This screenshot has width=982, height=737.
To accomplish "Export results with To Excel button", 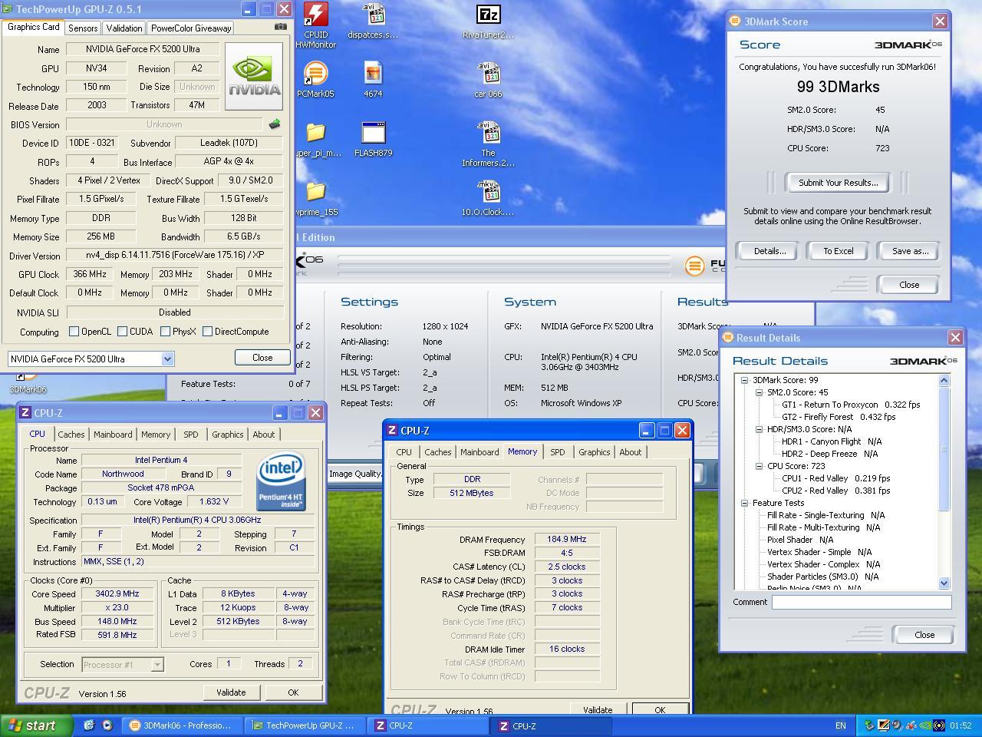I will pos(839,251).
